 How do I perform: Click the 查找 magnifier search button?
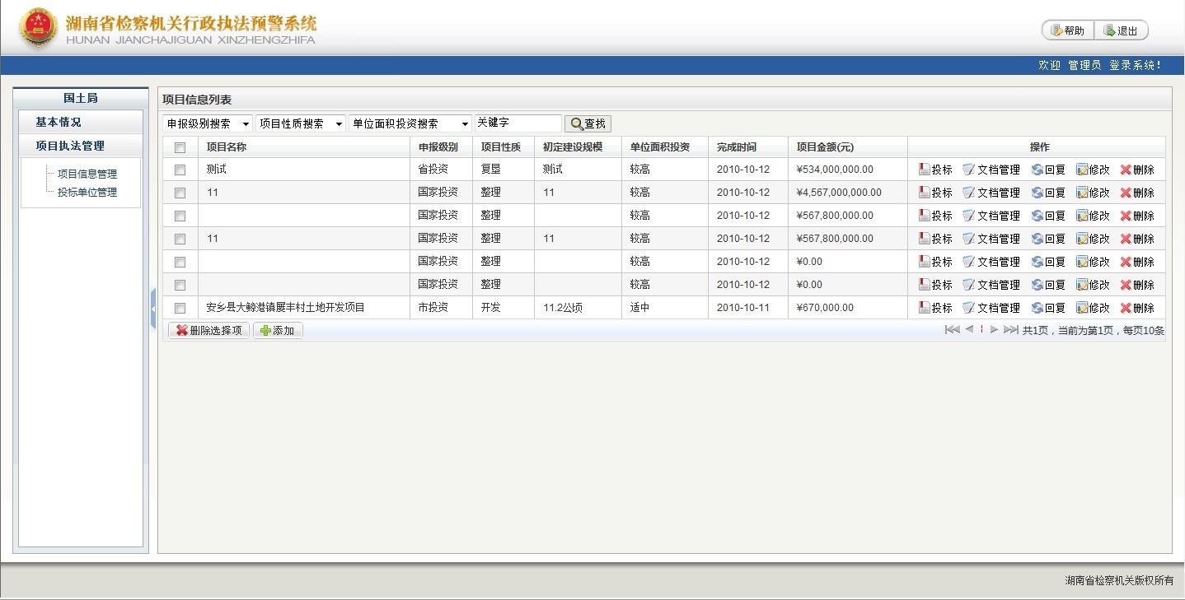click(x=588, y=123)
